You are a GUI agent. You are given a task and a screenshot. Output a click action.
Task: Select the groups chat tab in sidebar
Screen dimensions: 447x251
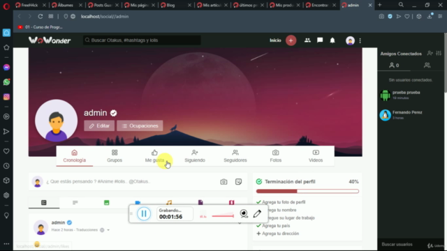point(427,66)
